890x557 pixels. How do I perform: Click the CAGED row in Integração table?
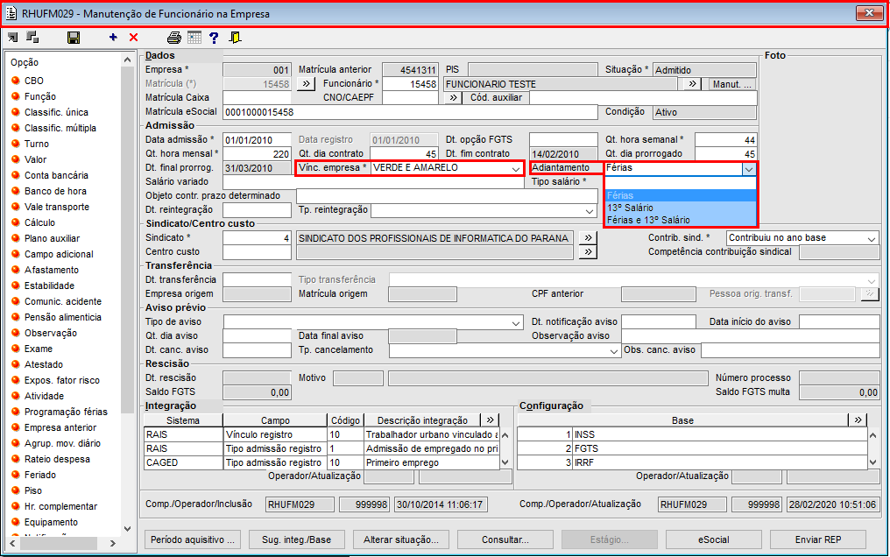tap(321, 462)
